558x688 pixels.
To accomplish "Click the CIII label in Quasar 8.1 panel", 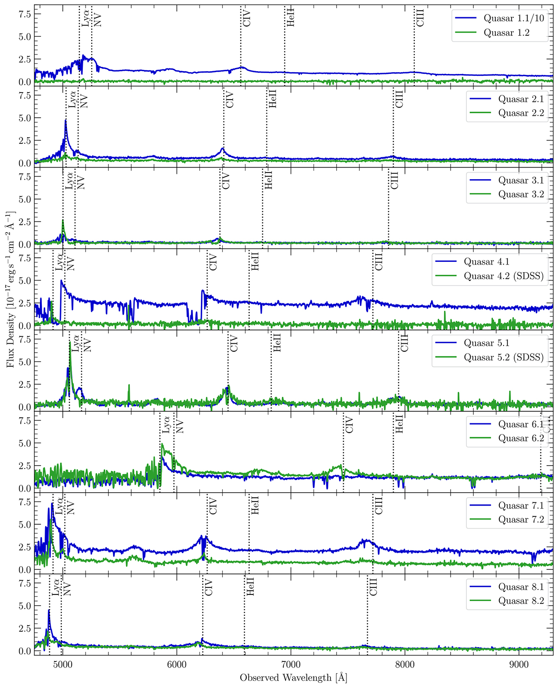I will pos(373,587).
